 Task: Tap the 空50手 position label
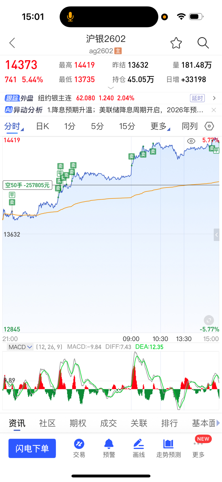(x=27, y=185)
